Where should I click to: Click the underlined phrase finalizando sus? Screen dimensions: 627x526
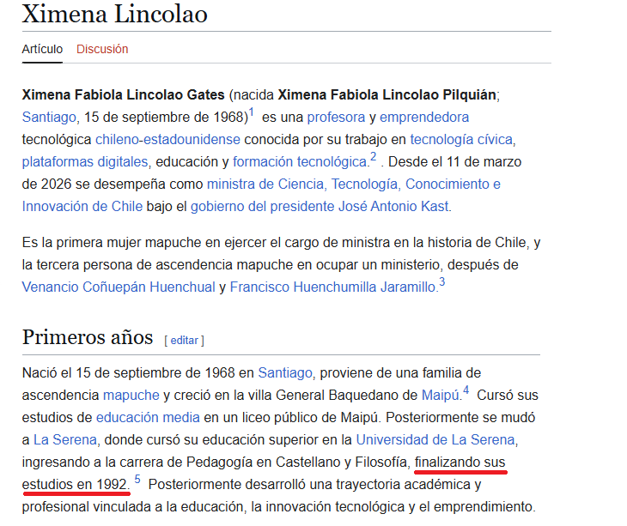[x=460, y=463]
